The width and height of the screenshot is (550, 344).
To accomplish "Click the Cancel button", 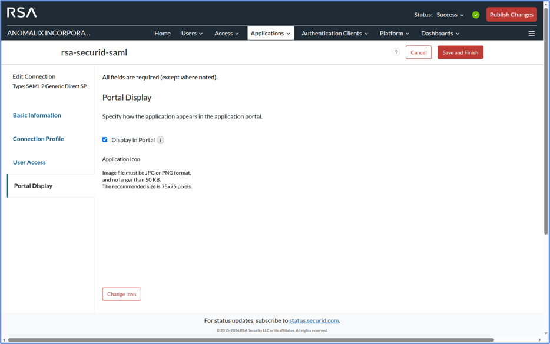I will 419,52.
